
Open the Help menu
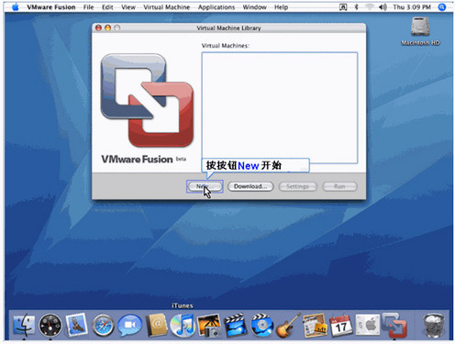pyautogui.click(x=281, y=7)
